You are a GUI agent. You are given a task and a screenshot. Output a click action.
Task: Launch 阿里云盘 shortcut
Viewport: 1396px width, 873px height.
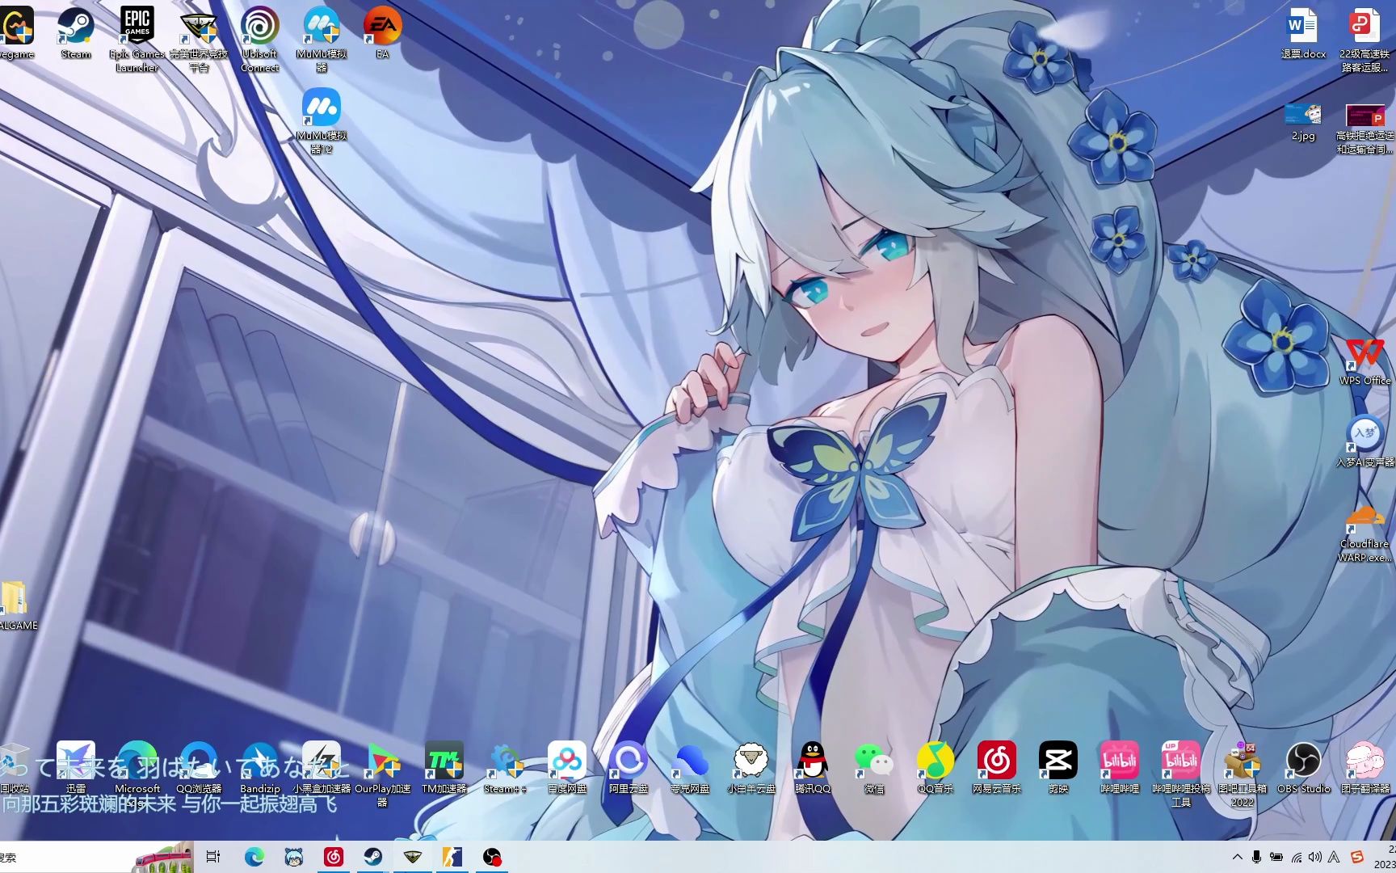pos(629,766)
